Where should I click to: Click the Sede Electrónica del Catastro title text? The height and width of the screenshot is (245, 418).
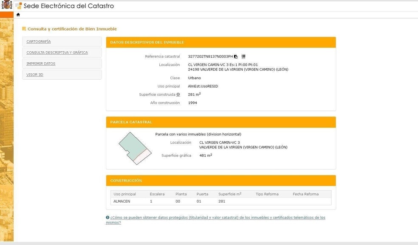[x=68, y=6]
